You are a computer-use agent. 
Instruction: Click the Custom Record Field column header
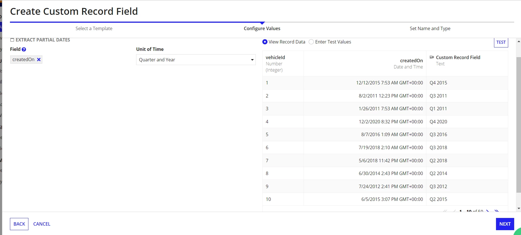[x=467, y=64]
